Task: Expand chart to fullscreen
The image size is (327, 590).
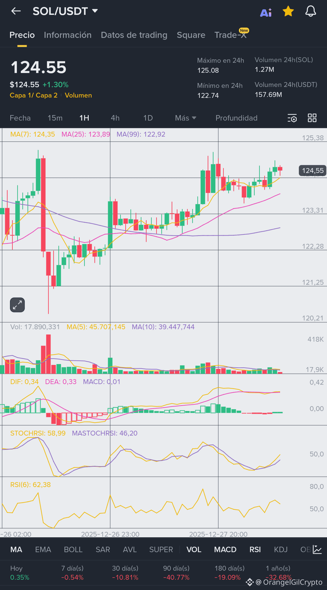Action: point(17,305)
